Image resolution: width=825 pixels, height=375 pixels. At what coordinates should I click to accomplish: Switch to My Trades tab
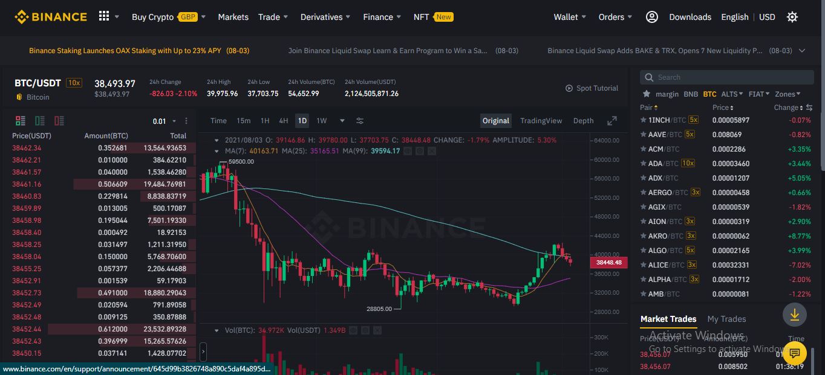[x=726, y=319]
